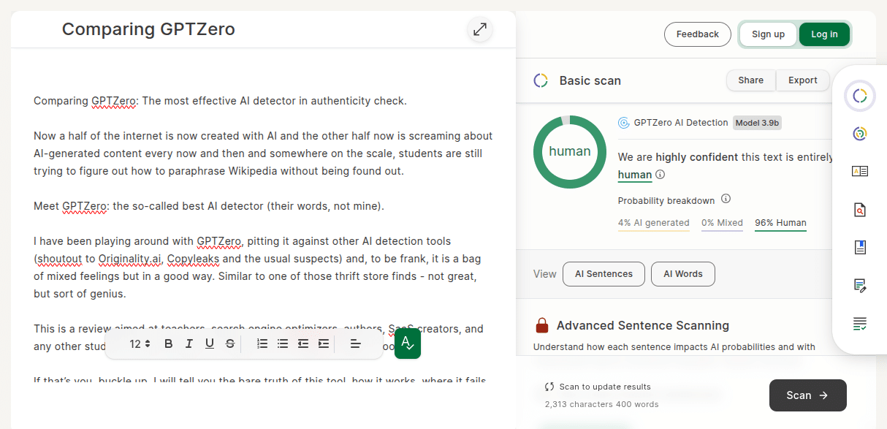This screenshot has height=429, width=887.
Task: Toggle strikethrough text formatting
Action: (x=230, y=343)
